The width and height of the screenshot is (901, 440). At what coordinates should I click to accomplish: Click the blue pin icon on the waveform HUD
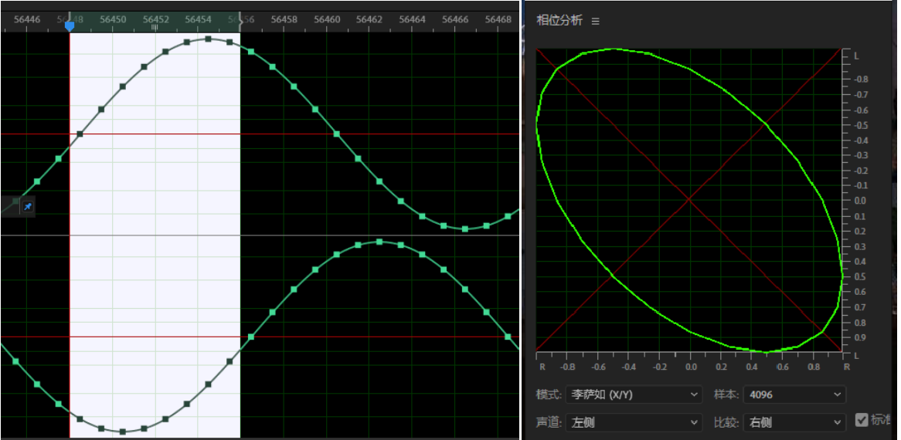pos(27,207)
